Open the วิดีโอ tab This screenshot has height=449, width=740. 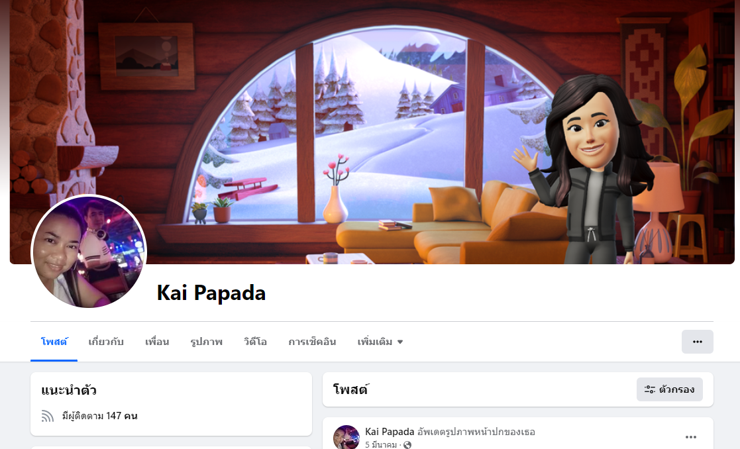pos(255,342)
